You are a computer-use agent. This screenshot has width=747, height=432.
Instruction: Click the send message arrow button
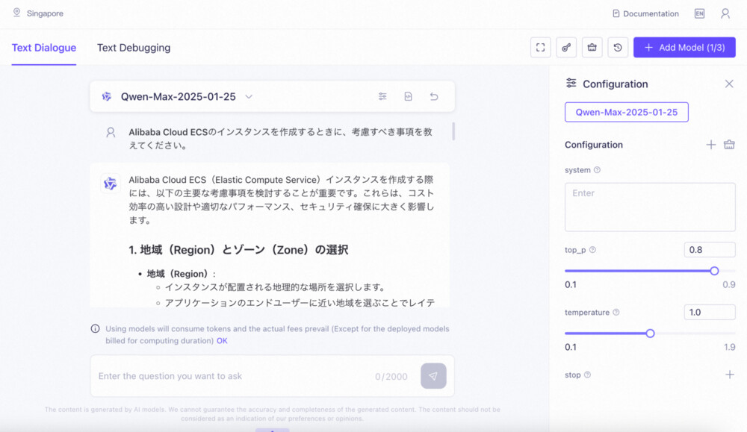click(433, 376)
